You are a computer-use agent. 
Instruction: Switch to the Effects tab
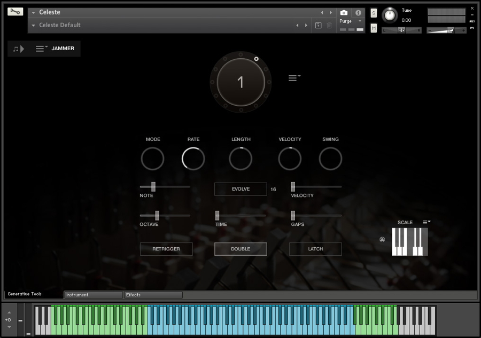pos(153,295)
